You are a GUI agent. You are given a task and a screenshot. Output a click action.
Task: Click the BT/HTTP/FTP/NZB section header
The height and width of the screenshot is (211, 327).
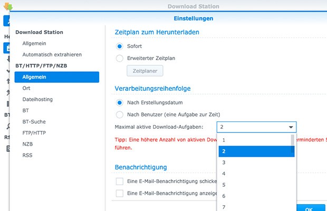click(41, 66)
